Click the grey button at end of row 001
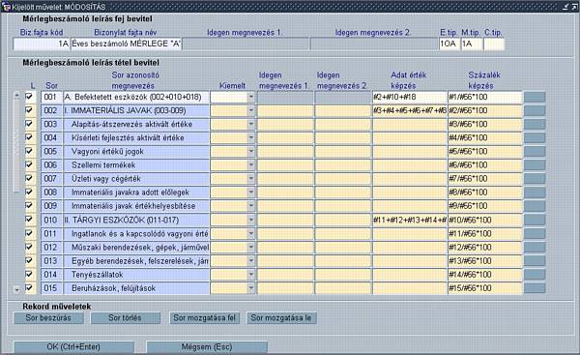Viewport: 580px width, 355px height. tap(535, 97)
